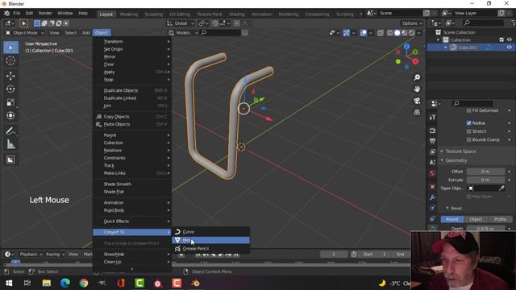Click the zoom view magnifier icon
The height and width of the screenshot is (290, 516).
(x=417, y=77)
